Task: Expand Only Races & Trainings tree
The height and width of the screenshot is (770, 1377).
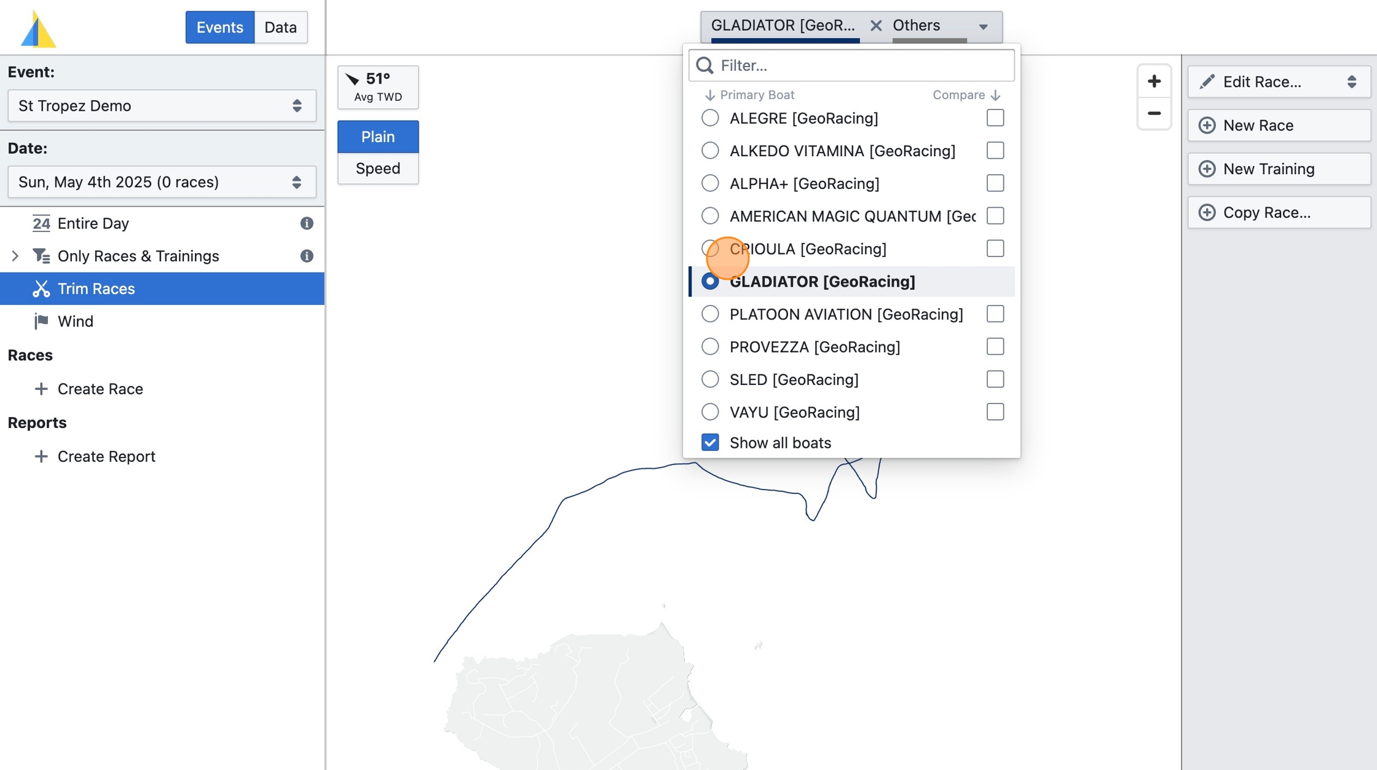Action: tap(15, 256)
